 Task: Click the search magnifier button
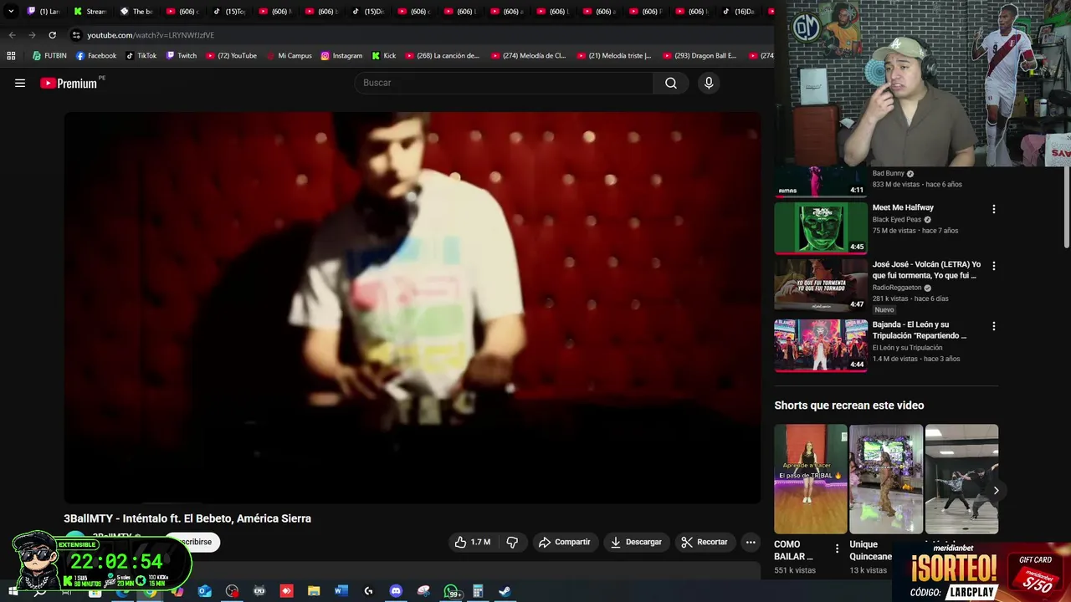tap(671, 83)
